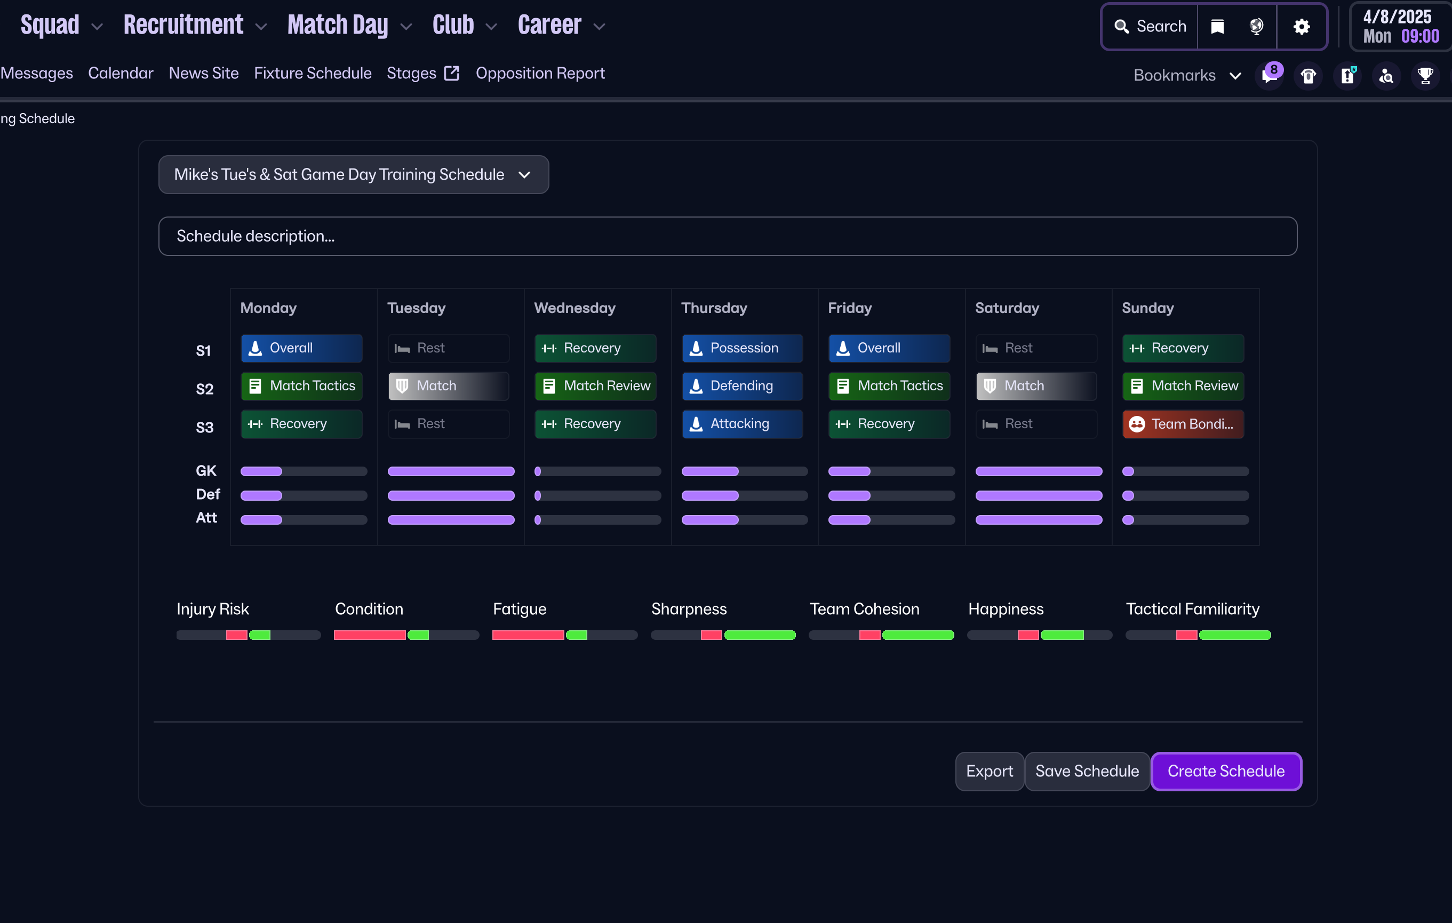Open the Opposition Report tab
1452x923 pixels.
click(x=540, y=74)
